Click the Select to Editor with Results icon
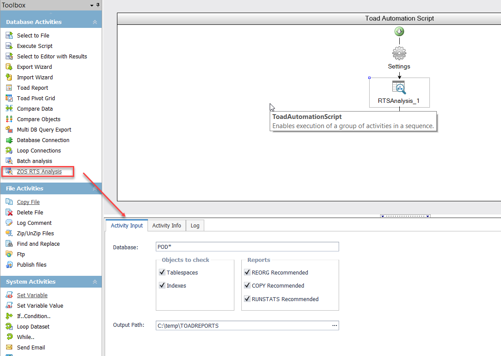 point(9,57)
